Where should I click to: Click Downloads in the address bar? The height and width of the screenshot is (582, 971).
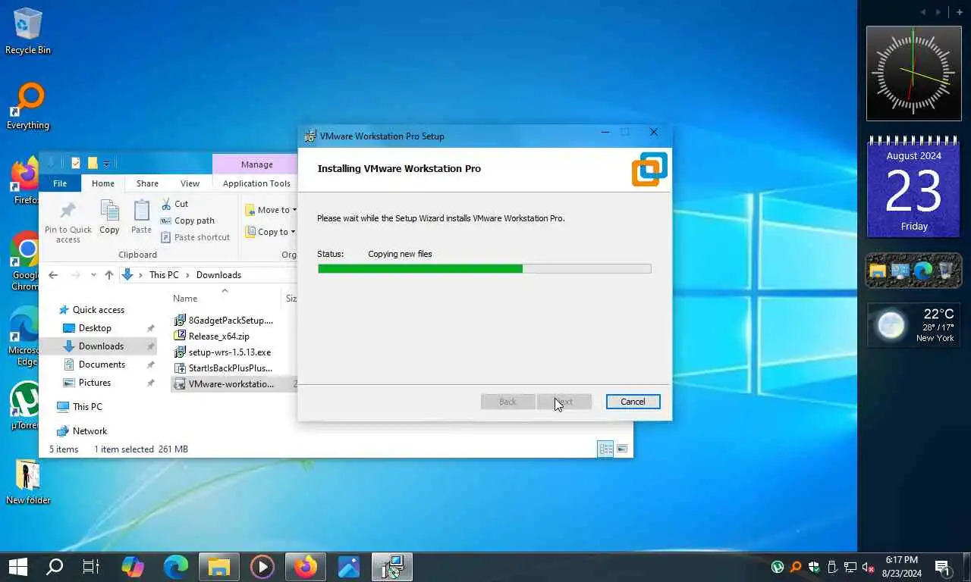(x=218, y=275)
